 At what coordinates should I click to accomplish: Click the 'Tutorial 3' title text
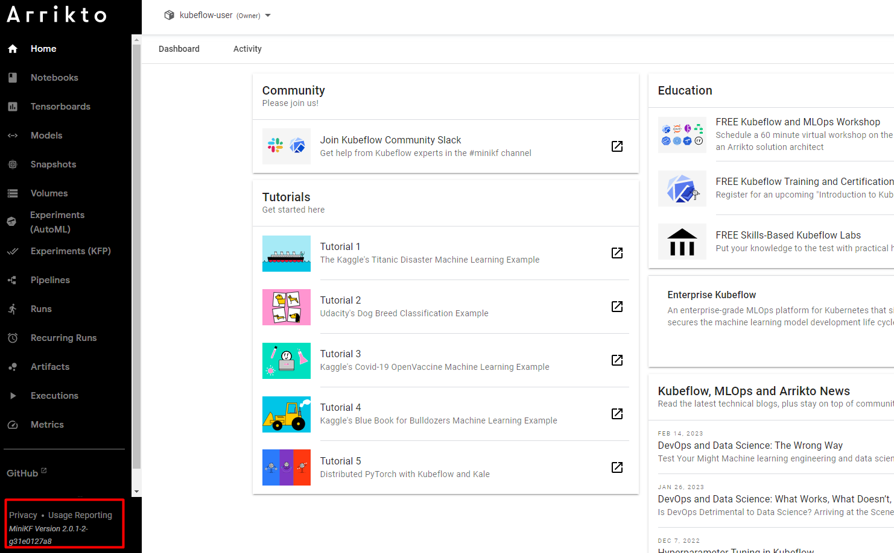tap(340, 354)
